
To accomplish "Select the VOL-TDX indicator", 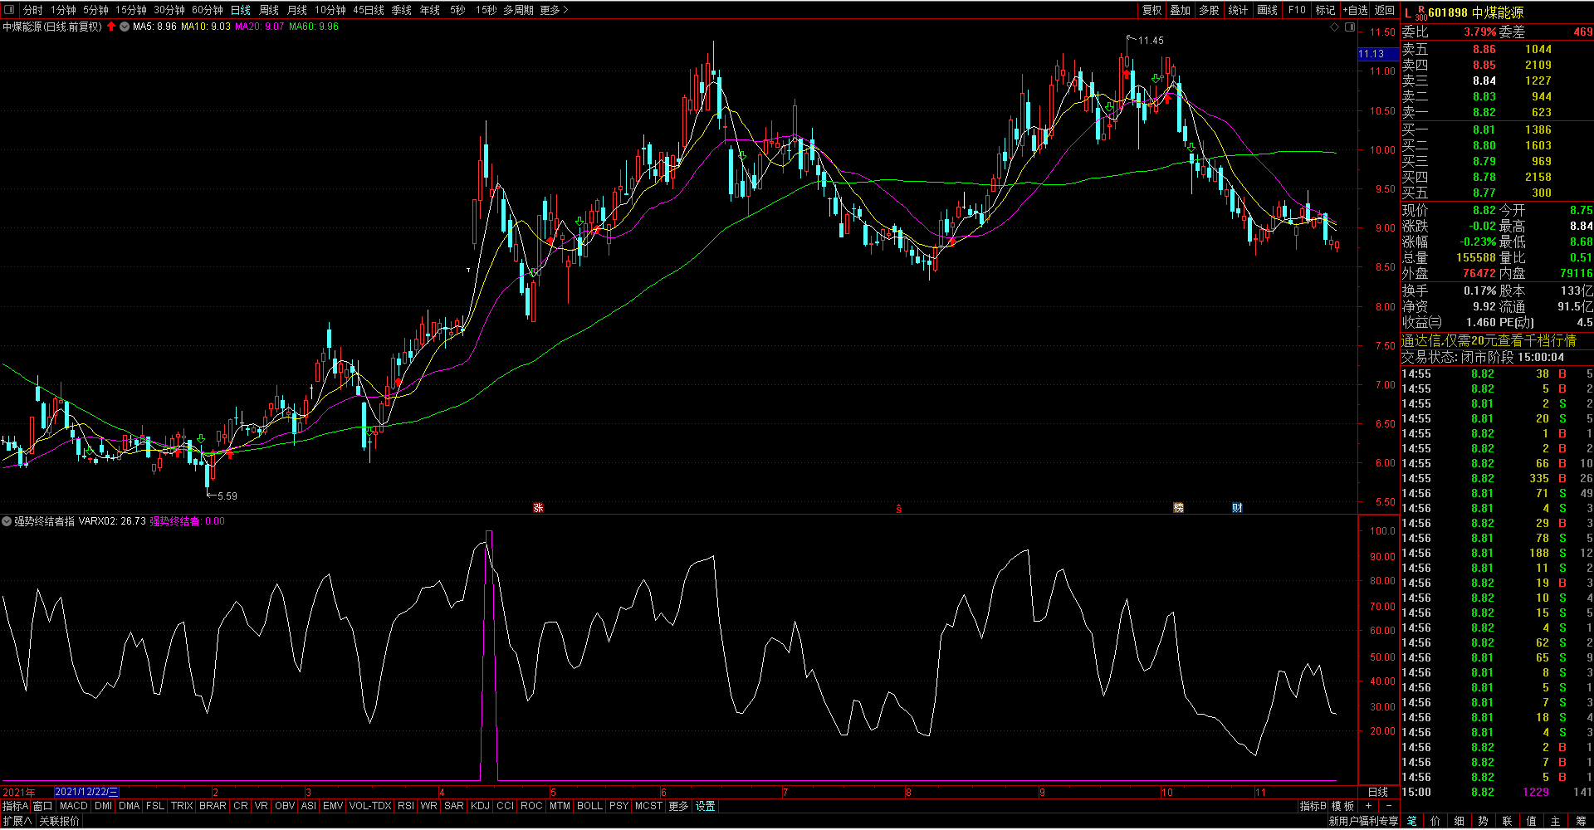I will click(x=370, y=806).
